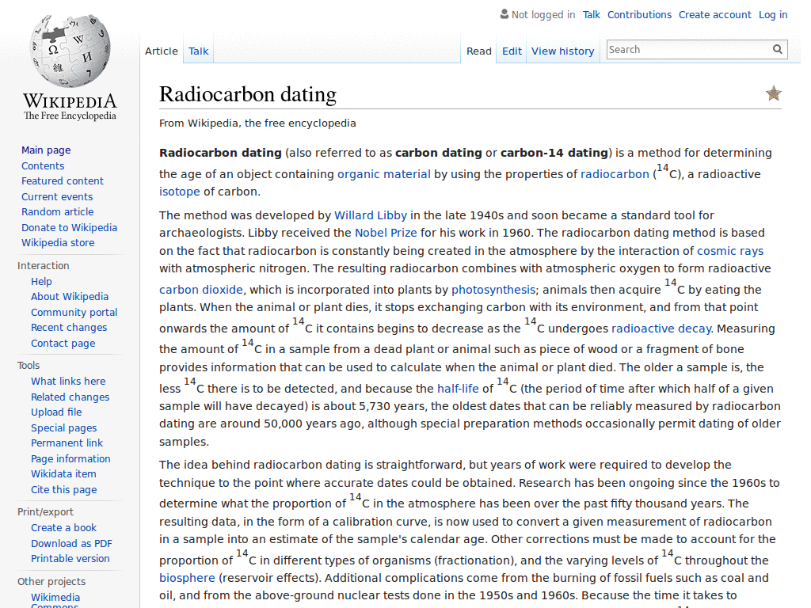Open Contents in sidebar
The image size is (811, 608).
[x=43, y=165]
